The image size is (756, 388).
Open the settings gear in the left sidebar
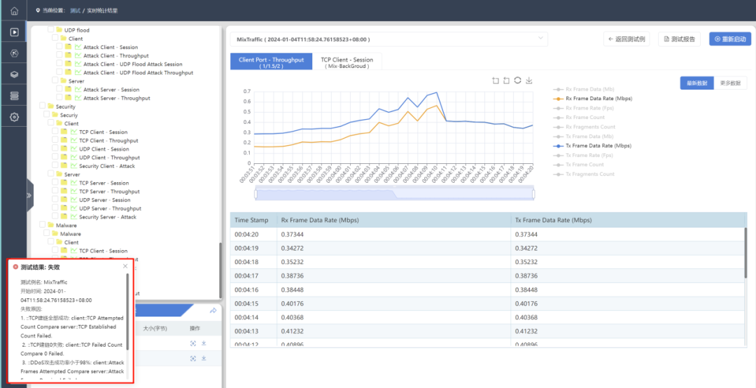(x=14, y=117)
